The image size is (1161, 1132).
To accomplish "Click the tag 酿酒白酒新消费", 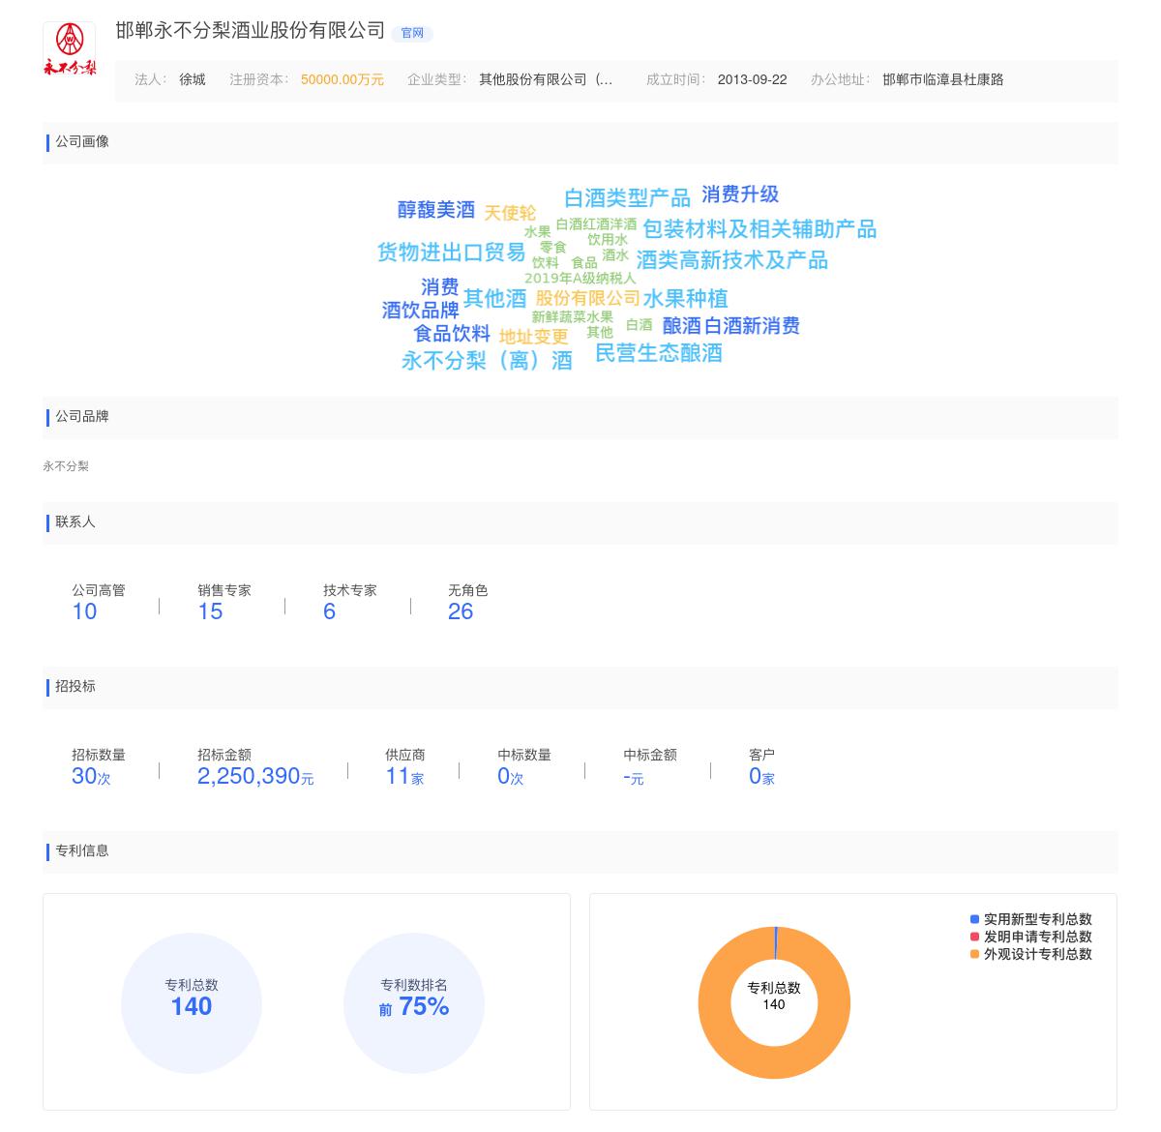I will point(731,326).
